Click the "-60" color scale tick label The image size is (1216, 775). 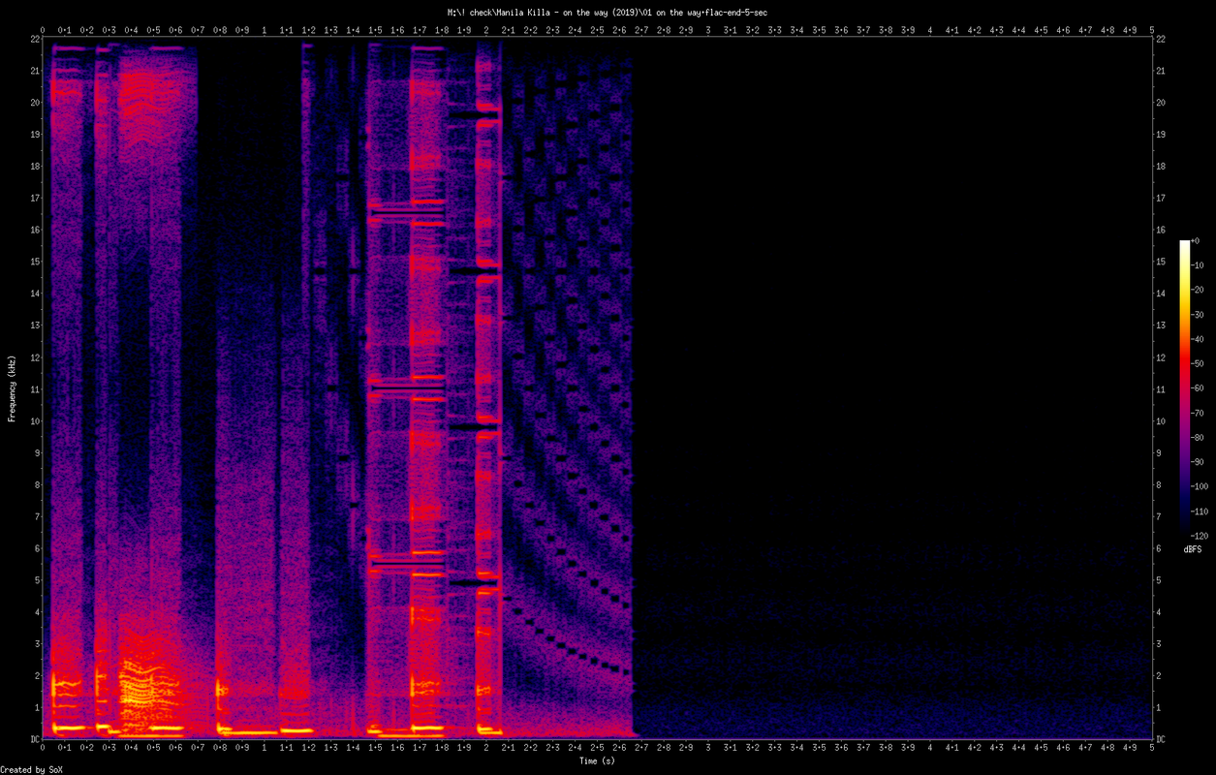click(x=1198, y=388)
